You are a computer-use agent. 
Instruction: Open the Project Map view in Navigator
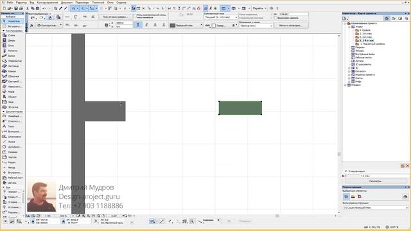387,19
